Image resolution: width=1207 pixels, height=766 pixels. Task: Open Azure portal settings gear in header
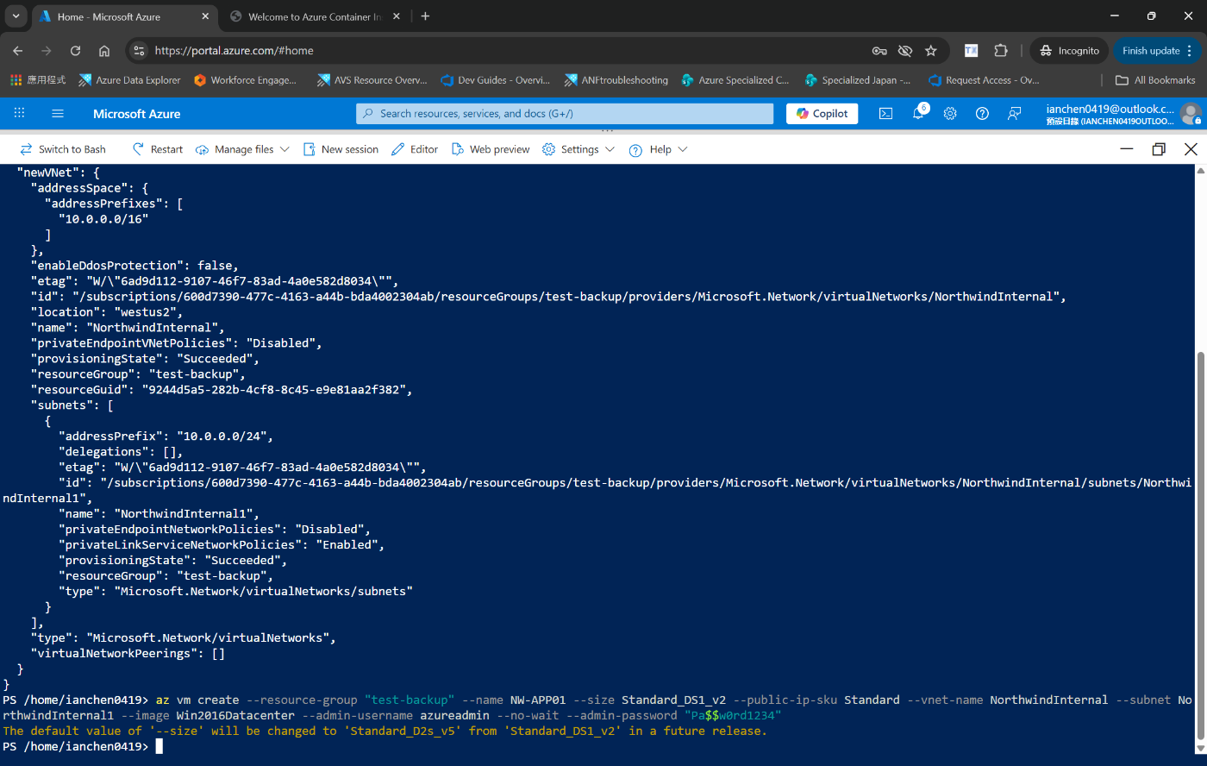tap(950, 113)
